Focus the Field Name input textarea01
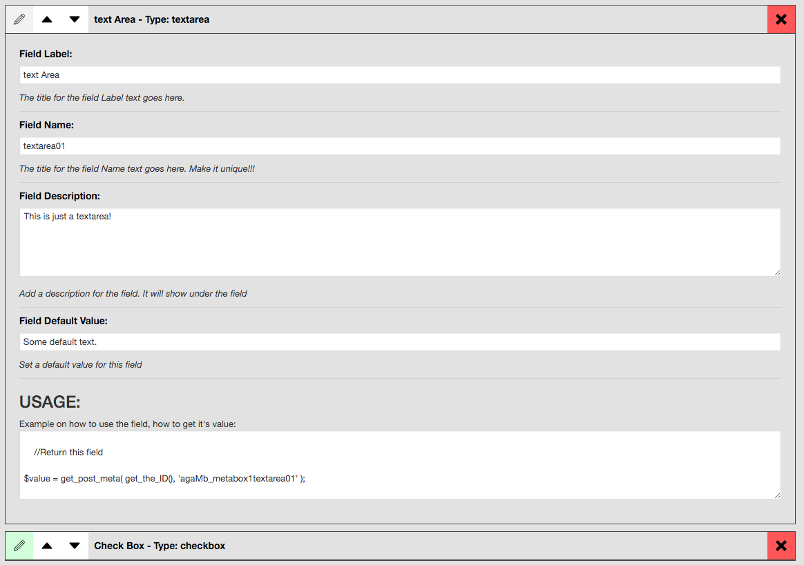This screenshot has width=804, height=565. (400, 146)
